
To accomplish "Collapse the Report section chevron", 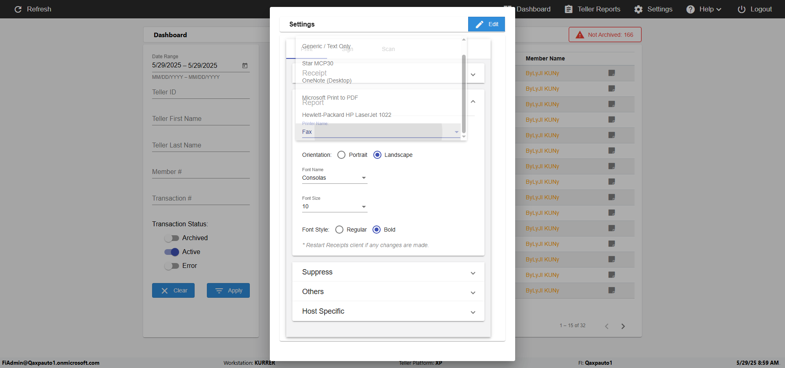I will coord(473,101).
